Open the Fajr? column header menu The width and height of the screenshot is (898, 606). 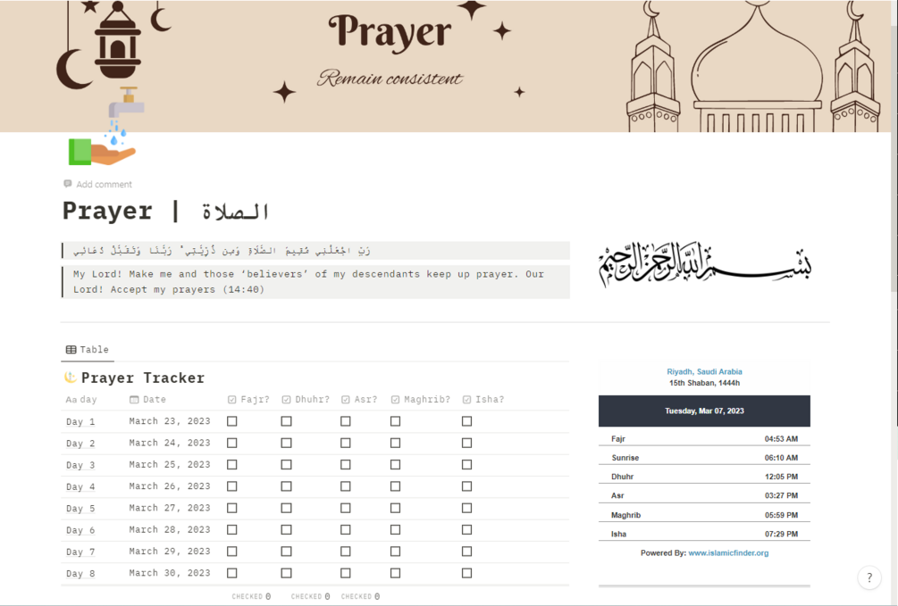pyautogui.click(x=249, y=400)
